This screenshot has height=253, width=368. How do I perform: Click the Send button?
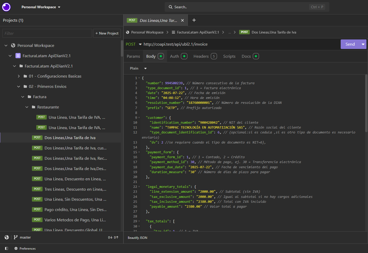click(350, 44)
